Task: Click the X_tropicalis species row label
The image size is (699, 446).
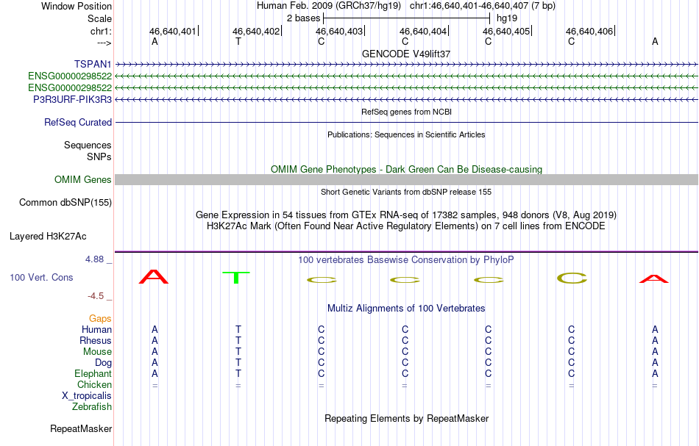Action: (87, 396)
